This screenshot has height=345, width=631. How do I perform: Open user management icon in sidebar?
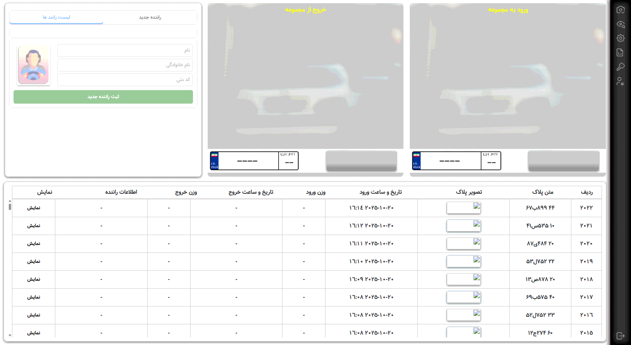(x=620, y=81)
